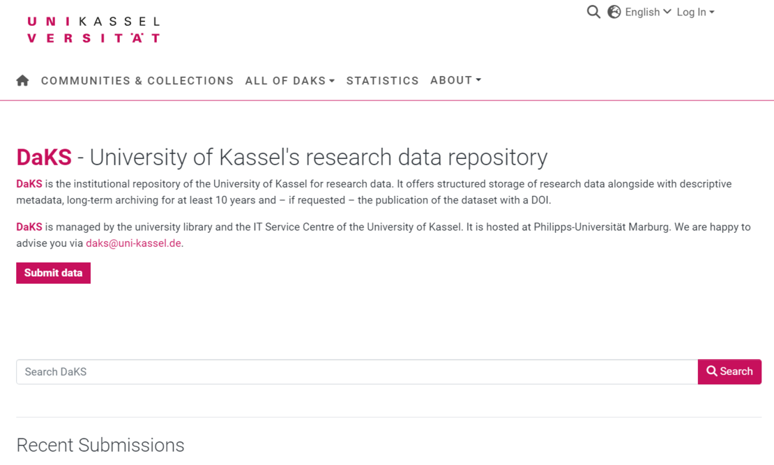Open Communities & Collections menu item
The image size is (774, 465).
click(137, 81)
